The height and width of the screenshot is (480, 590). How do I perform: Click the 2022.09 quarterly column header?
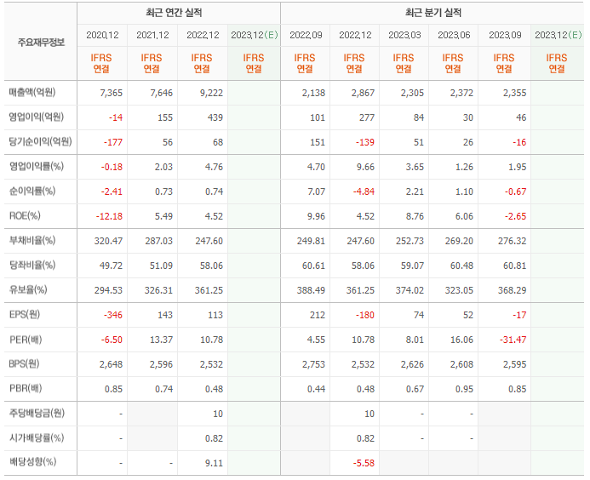pyautogui.click(x=306, y=36)
